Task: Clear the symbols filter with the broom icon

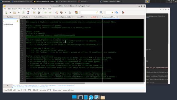Action: click(17, 21)
